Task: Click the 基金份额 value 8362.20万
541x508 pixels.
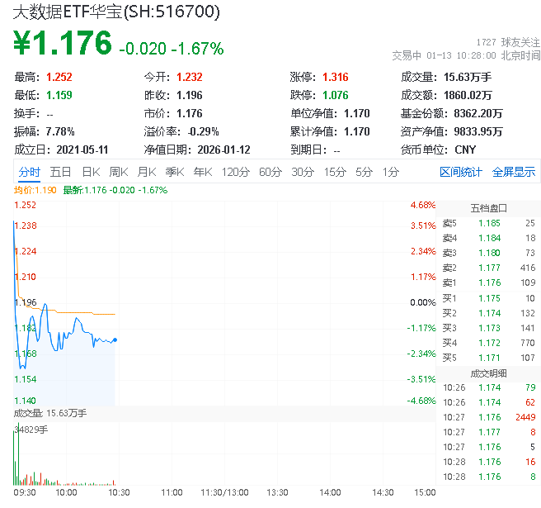Action: 478,113
